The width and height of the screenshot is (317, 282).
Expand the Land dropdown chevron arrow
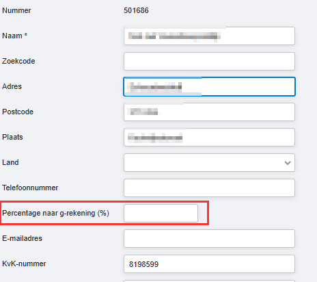288,163
